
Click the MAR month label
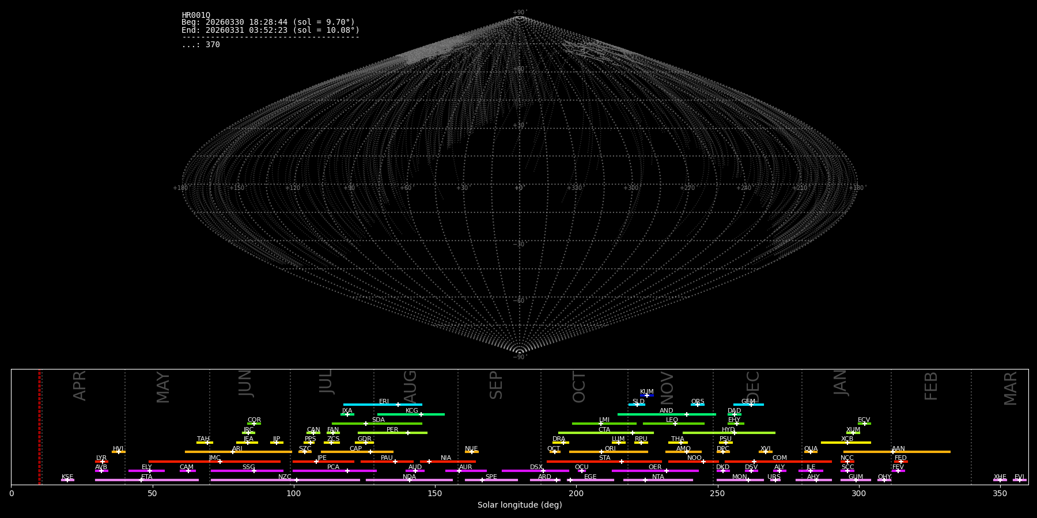pyautogui.click(x=1010, y=388)
